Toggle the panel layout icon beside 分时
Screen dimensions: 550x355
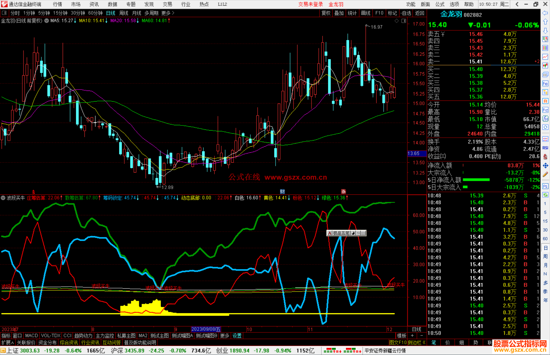4,13
